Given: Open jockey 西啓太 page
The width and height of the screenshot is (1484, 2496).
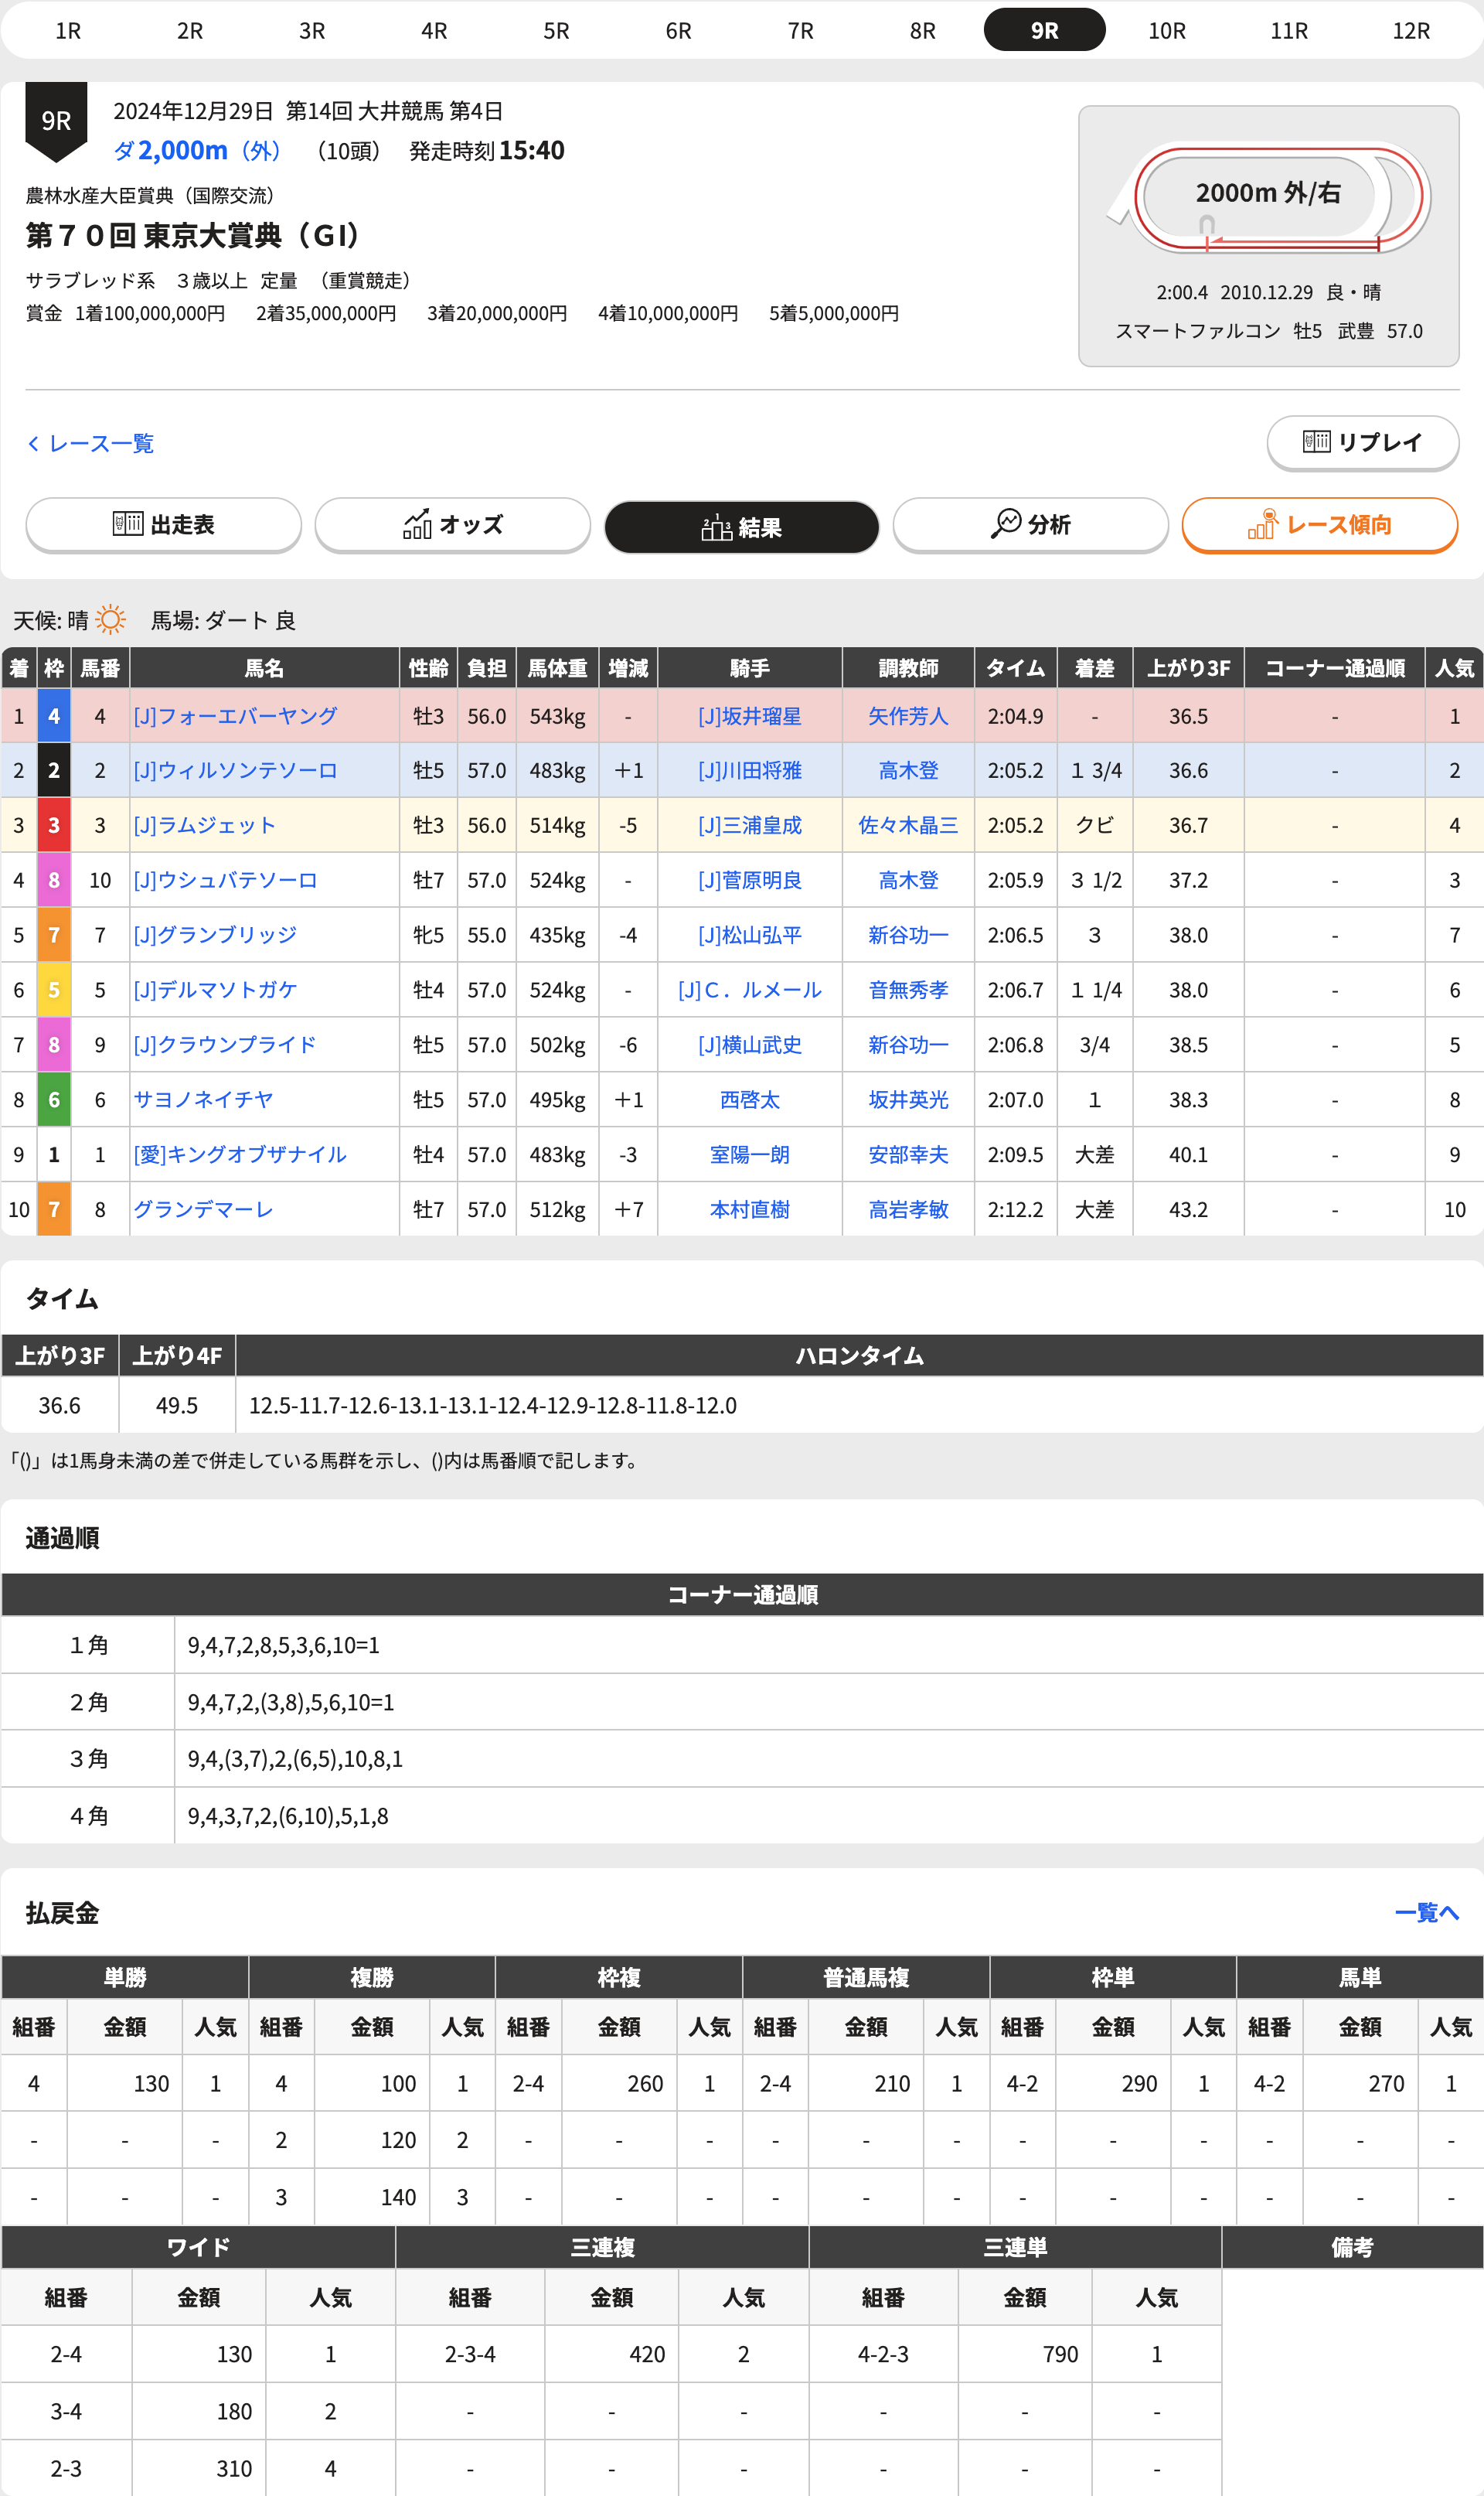Looking at the screenshot, I should coord(749,1100).
